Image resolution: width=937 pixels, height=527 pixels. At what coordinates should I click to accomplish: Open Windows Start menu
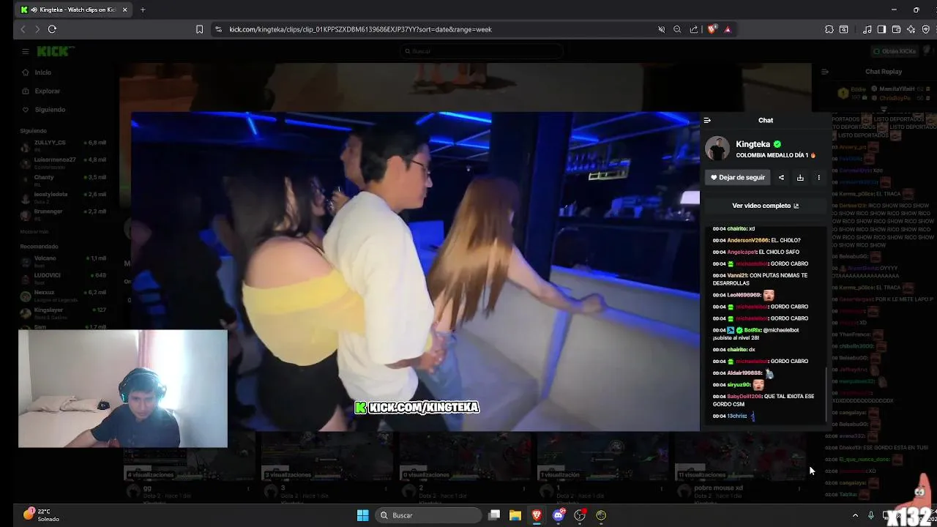(362, 515)
